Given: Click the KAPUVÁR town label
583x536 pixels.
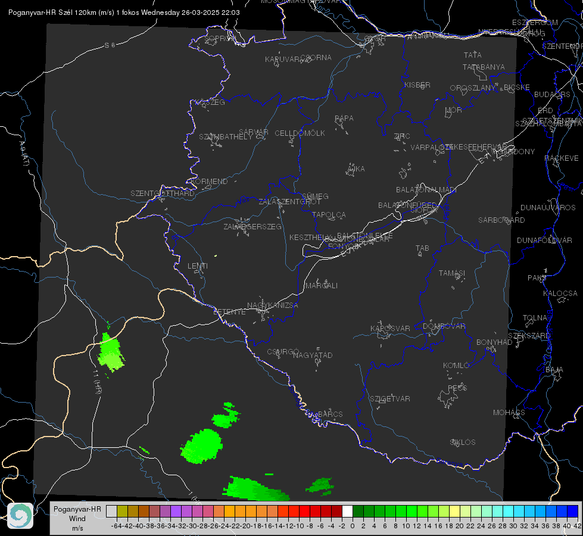Looking at the screenshot, I should tap(282, 60).
